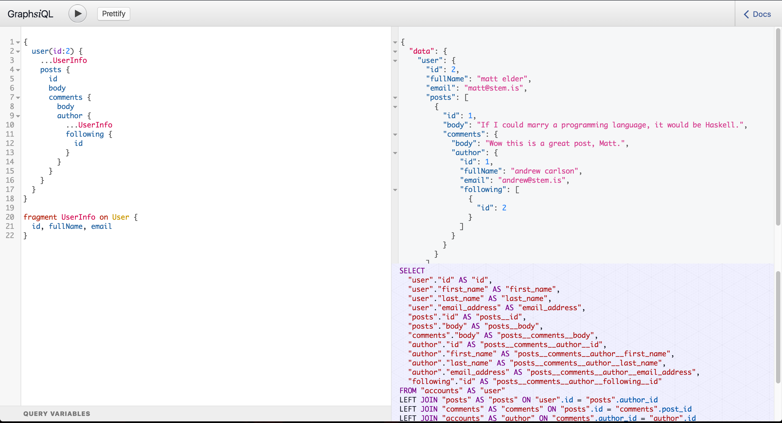Image resolution: width=782 pixels, height=423 pixels.
Task: Click the Docs chevron arrow icon
Action: point(746,14)
